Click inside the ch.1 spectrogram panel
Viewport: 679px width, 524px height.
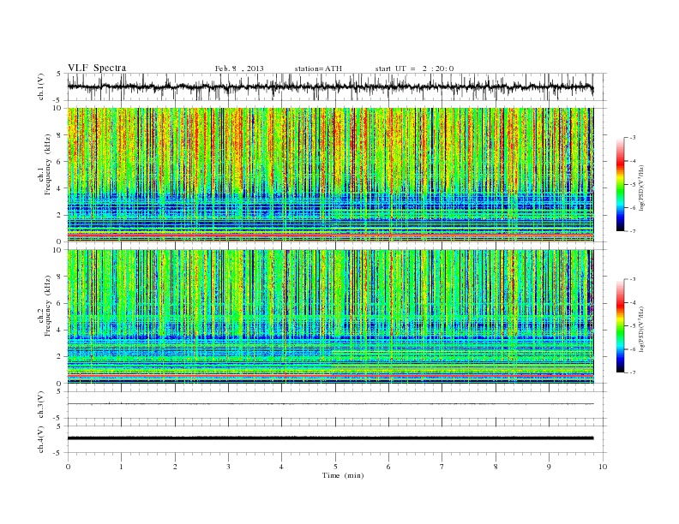pyautogui.click(x=330, y=175)
